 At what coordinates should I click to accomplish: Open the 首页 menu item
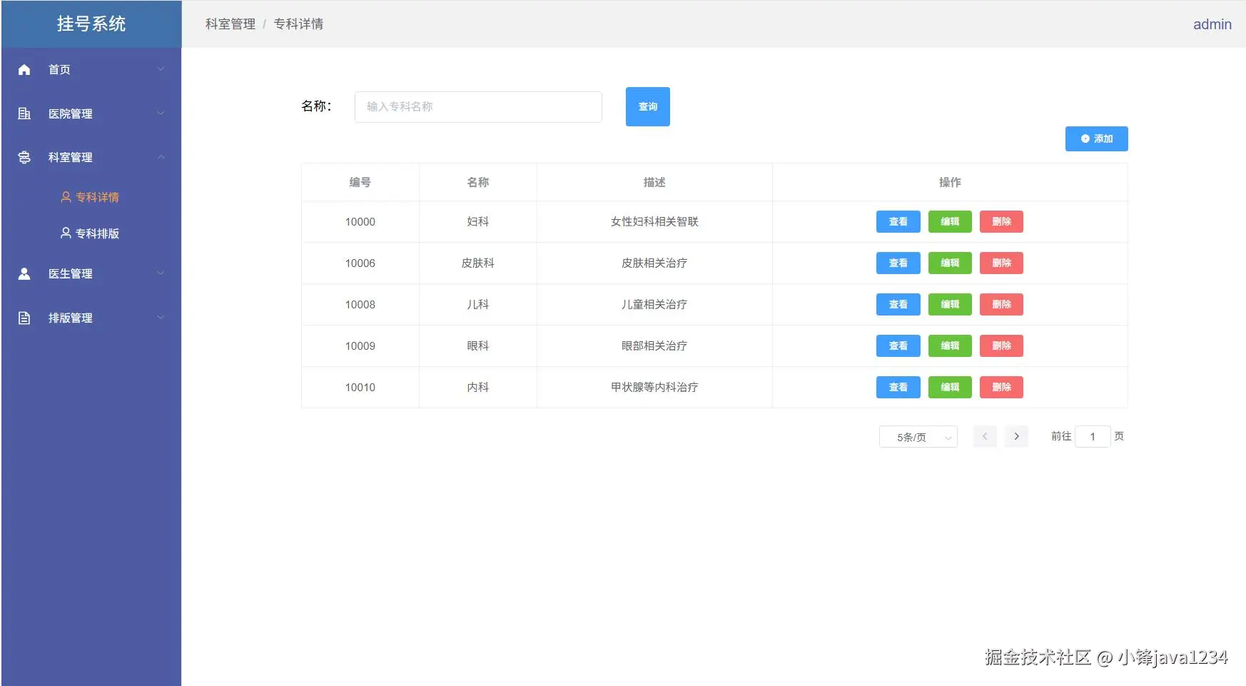tap(91, 69)
